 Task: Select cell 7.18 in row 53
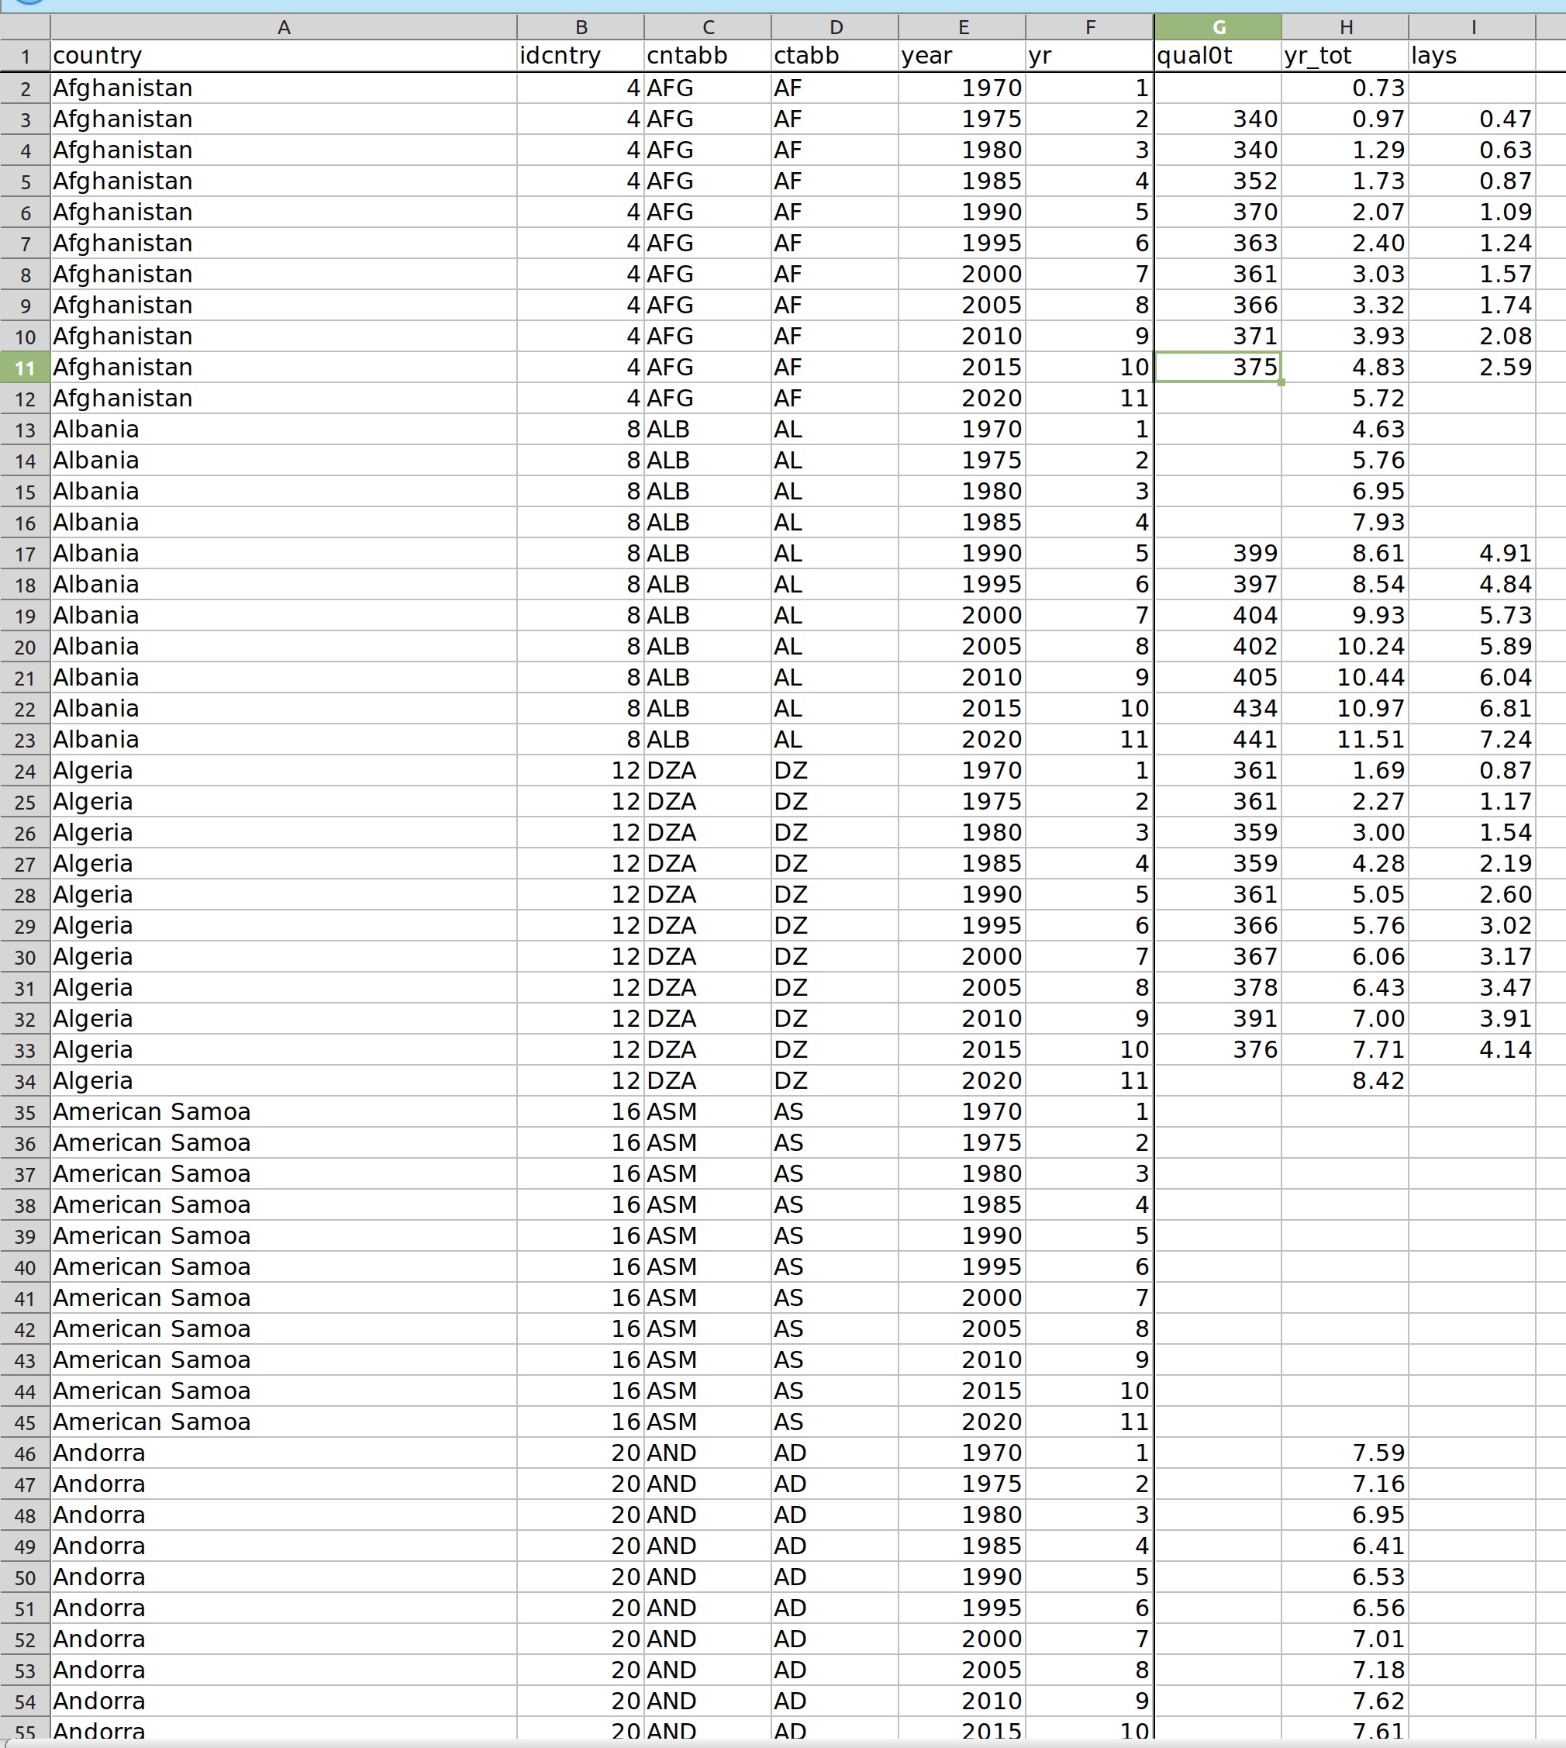point(1345,1670)
